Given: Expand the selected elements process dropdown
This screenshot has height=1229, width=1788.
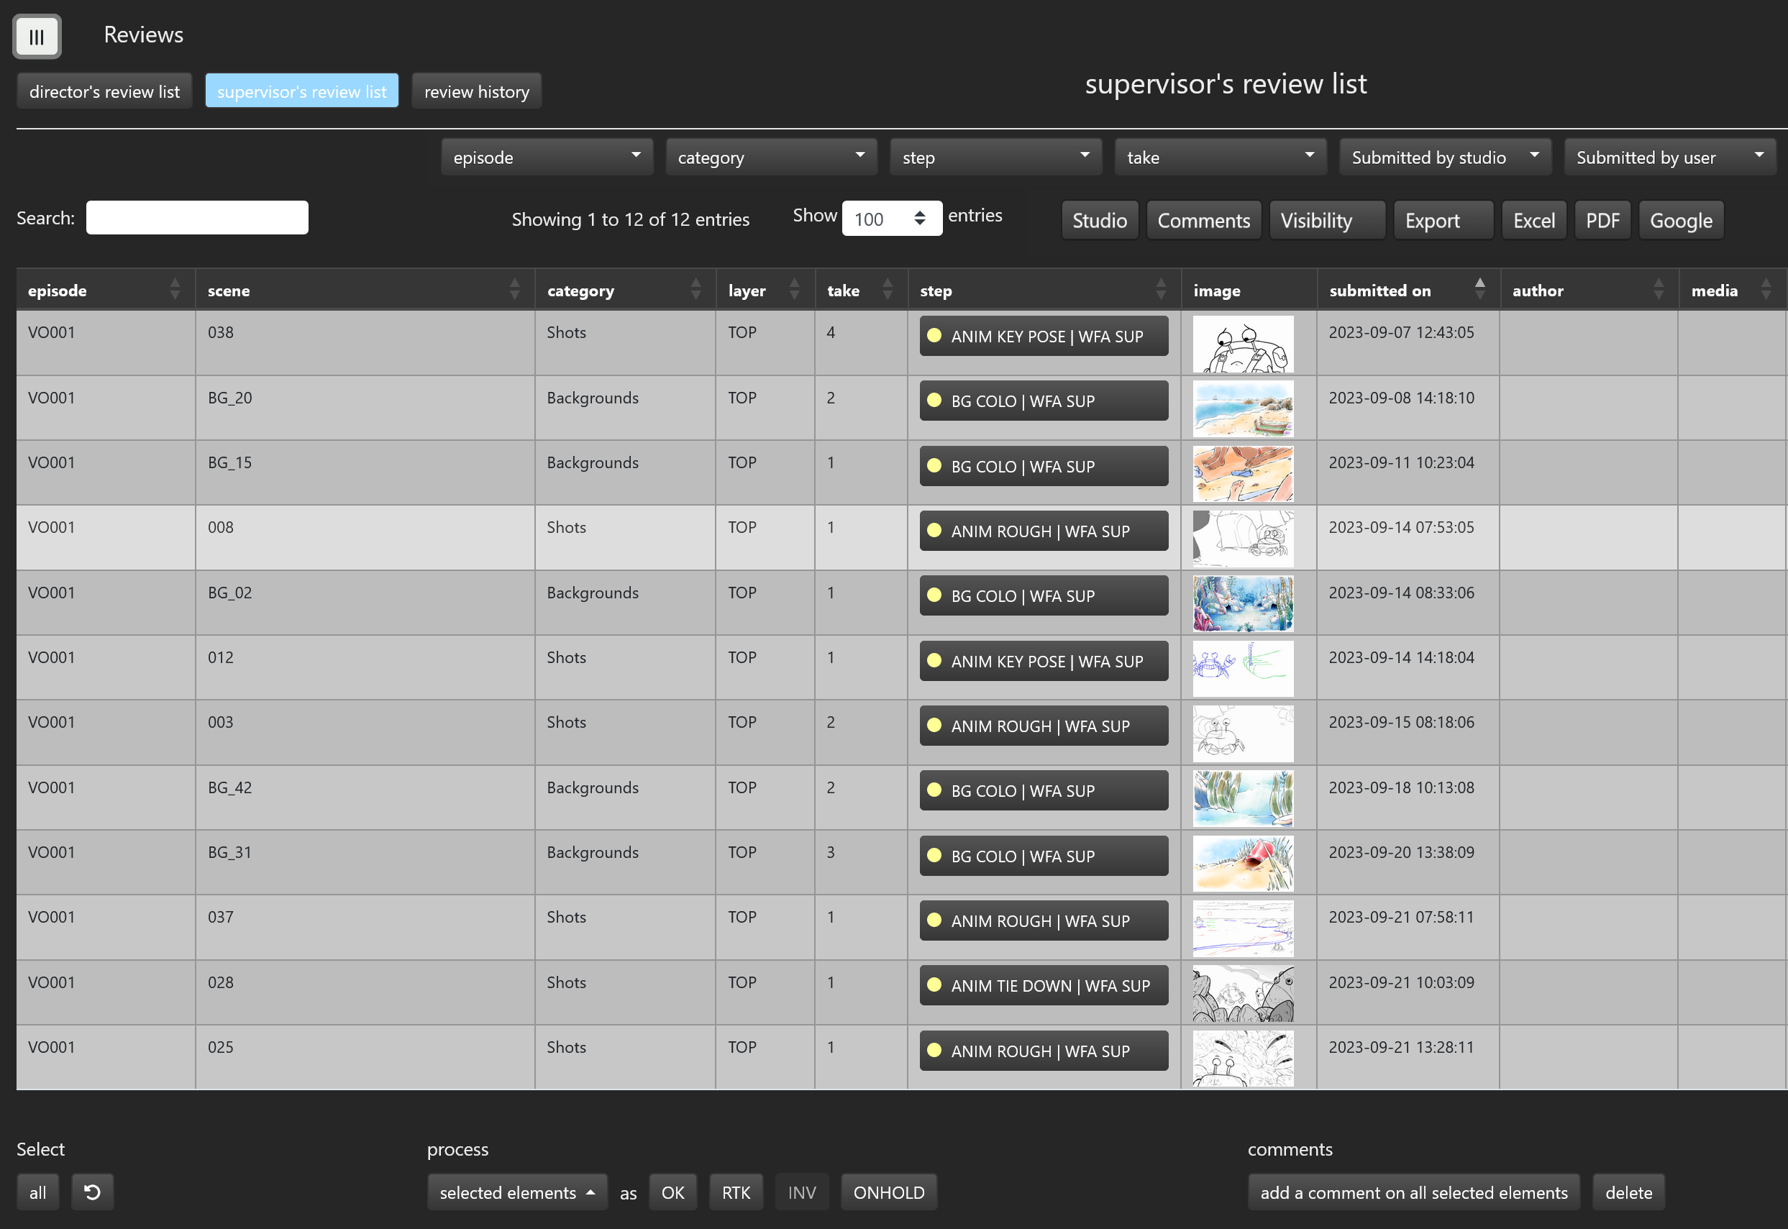Looking at the screenshot, I should 516,1192.
